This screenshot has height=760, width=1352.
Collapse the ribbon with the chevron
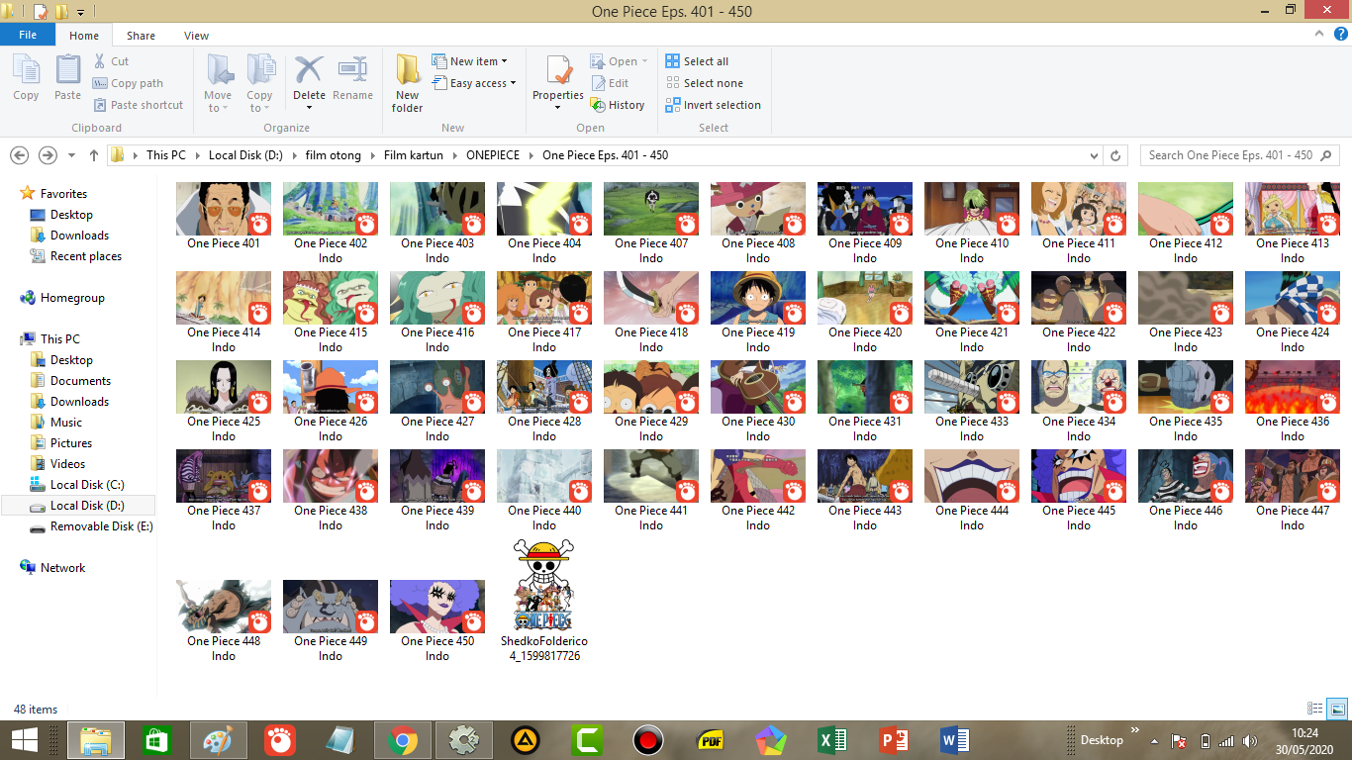point(1318,35)
